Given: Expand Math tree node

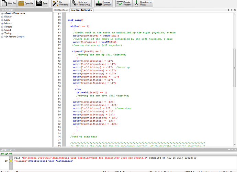Looking at the screenshot, I should coord(2,20).
